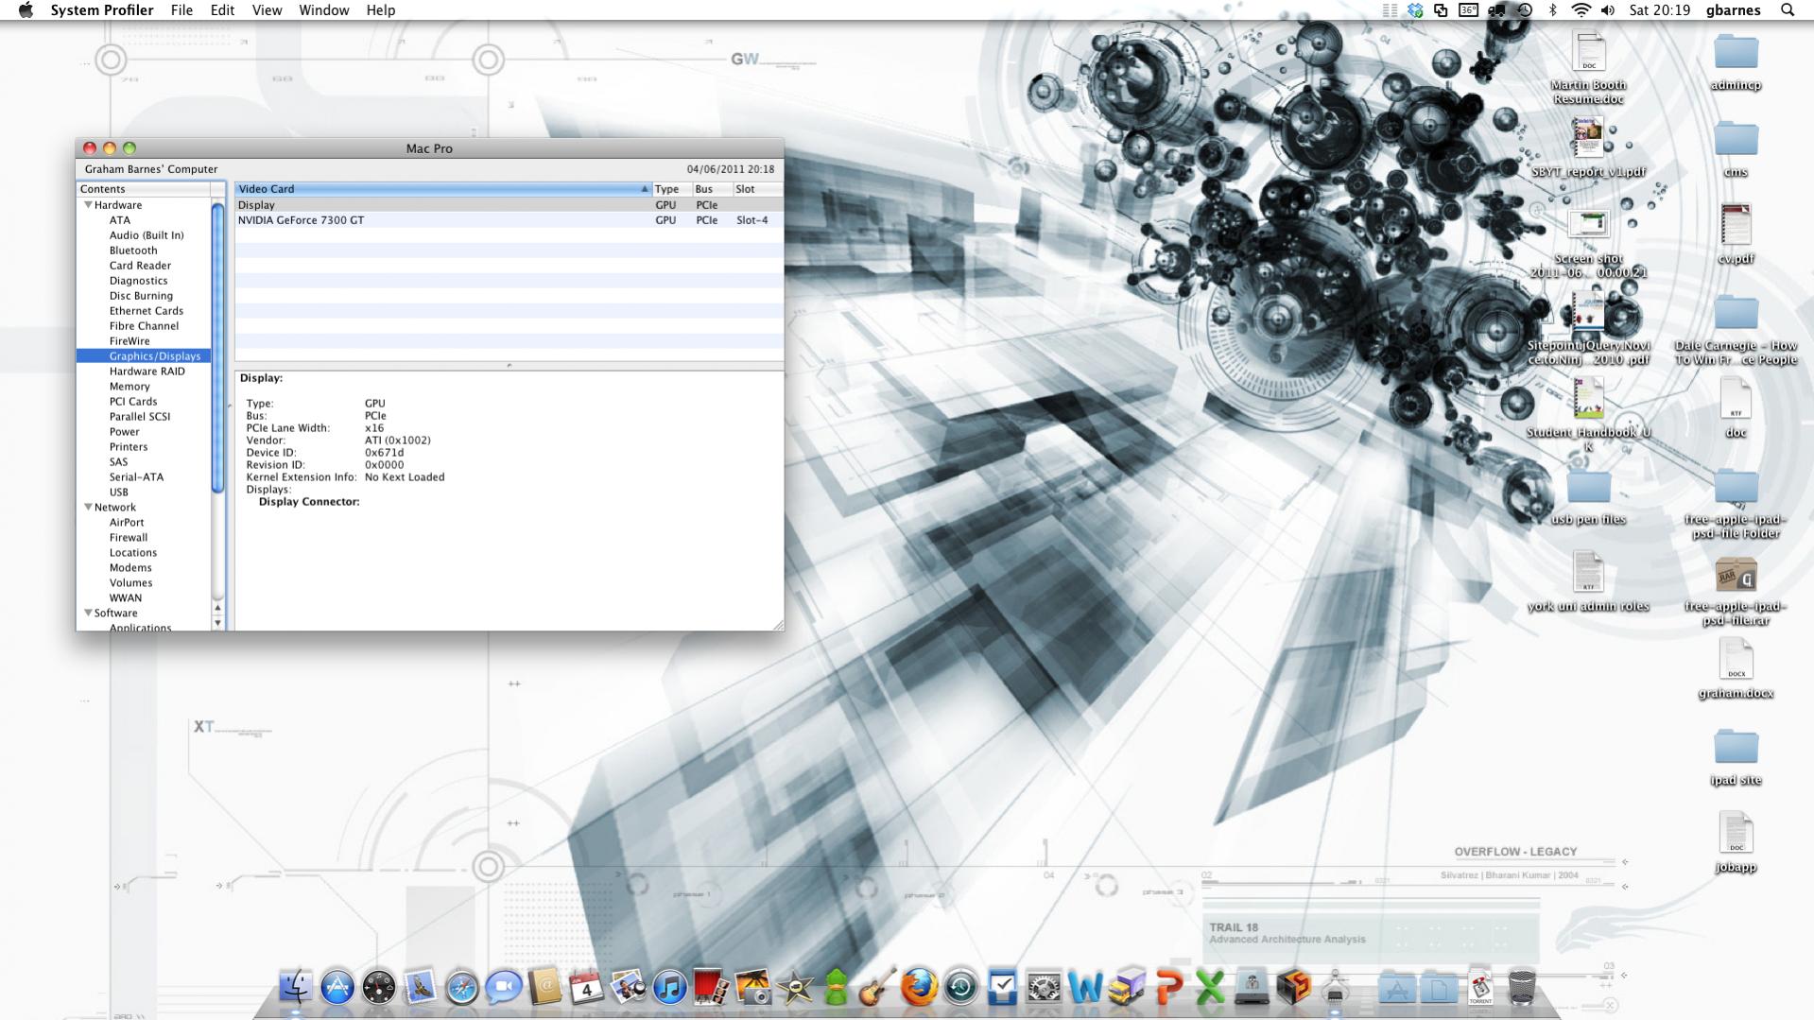Select the admincp desktop folder

pyautogui.click(x=1736, y=61)
